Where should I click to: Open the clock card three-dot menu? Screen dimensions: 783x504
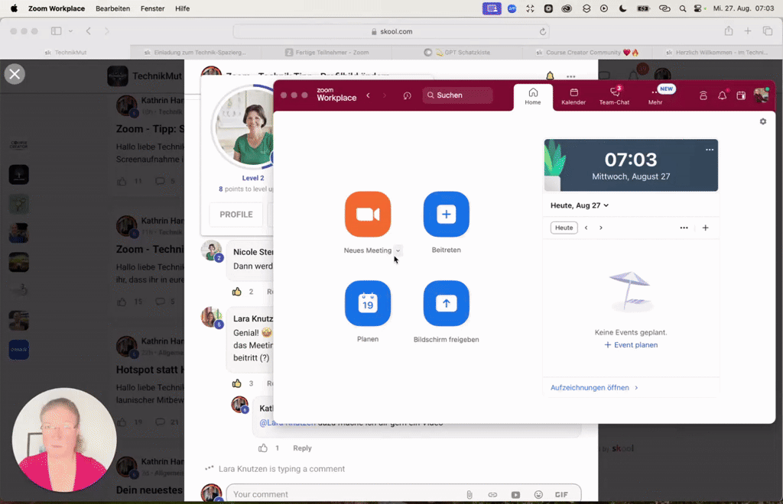[x=710, y=150]
